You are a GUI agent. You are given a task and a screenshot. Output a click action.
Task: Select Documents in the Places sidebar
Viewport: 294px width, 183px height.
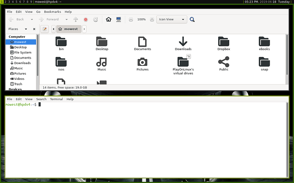click(21, 58)
